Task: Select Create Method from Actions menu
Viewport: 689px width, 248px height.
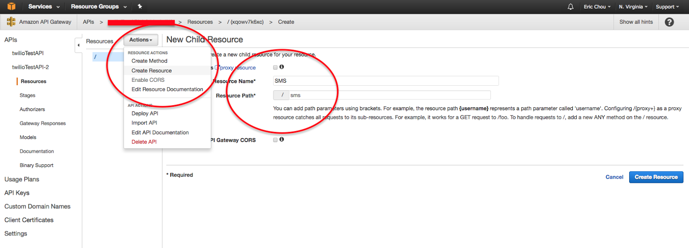Action: [149, 61]
